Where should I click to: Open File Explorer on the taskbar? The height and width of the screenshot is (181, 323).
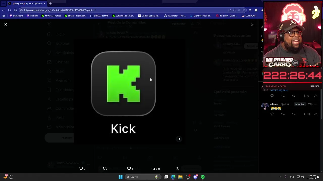[x=180, y=177]
